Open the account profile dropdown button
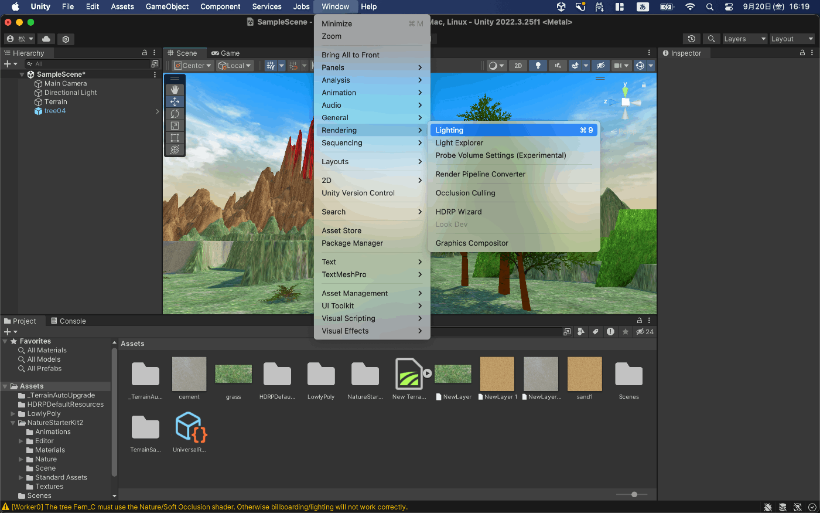 (20, 39)
